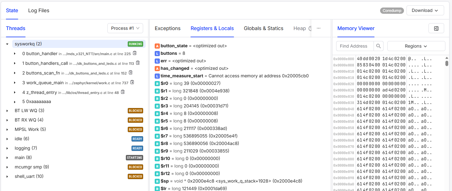Collapse the Memory Viewer side panel
Screen dimensions: 452x191
[x=436, y=28]
